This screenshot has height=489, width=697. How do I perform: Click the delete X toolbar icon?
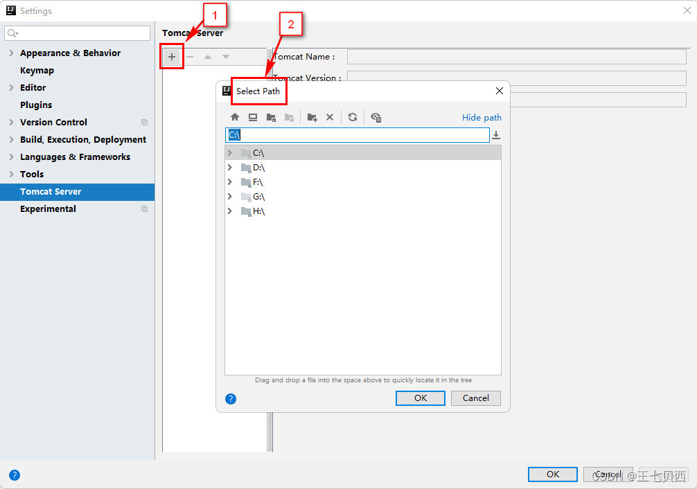click(x=330, y=117)
